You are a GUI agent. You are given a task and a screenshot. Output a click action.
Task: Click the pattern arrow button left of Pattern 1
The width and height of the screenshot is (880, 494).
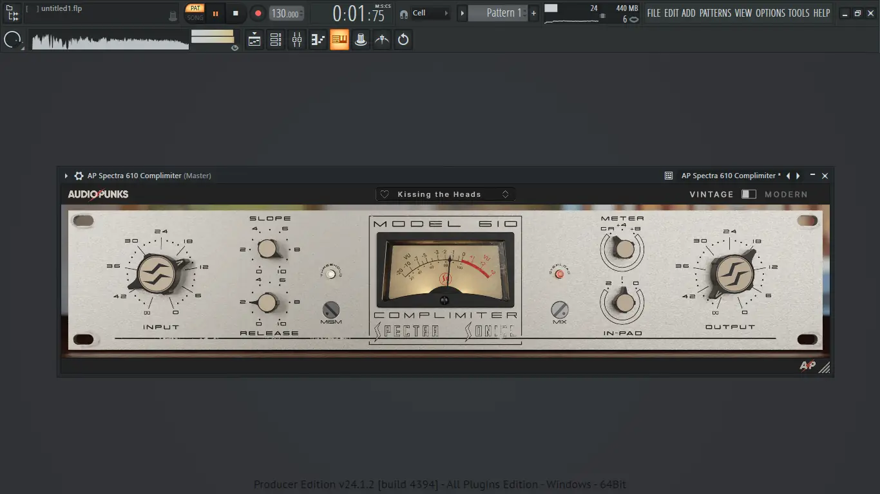(x=462, y=13)
